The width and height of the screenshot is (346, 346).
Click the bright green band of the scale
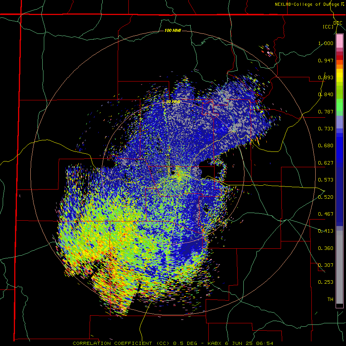tap(339, 105)
